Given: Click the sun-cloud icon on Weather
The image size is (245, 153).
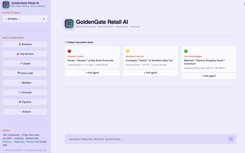Looking at the screenshot, I should tap(20, 83).
